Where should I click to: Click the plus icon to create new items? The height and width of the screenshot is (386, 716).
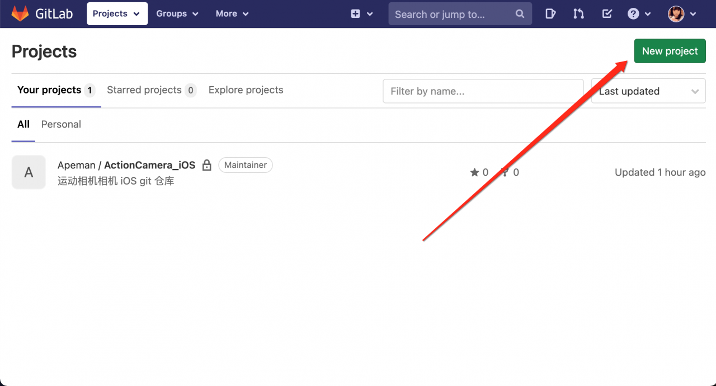[x=355, y=13]
